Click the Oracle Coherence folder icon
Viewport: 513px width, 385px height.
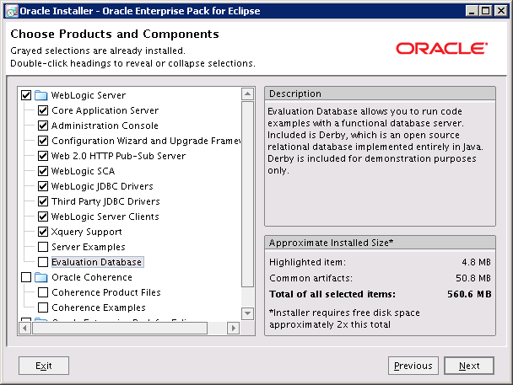click(x=41, y=277)
